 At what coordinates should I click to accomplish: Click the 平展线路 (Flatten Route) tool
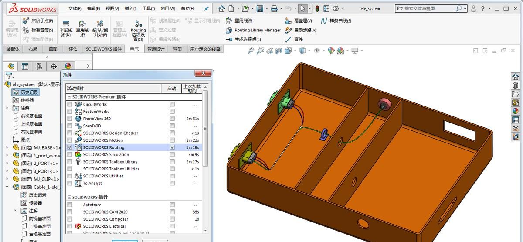tap(66, 29)
